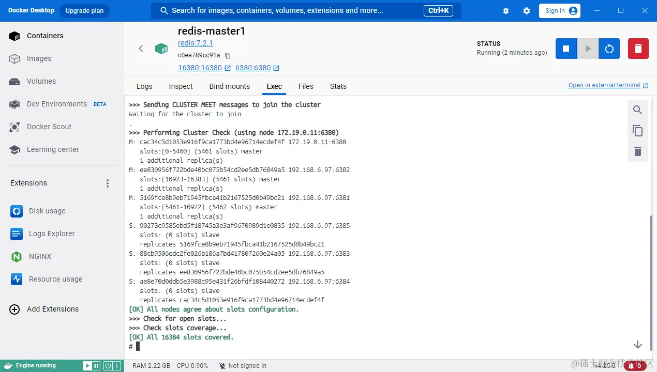Click the terminal prompt cursor
Screen dimensions: 657x372
tap(138, 346)
